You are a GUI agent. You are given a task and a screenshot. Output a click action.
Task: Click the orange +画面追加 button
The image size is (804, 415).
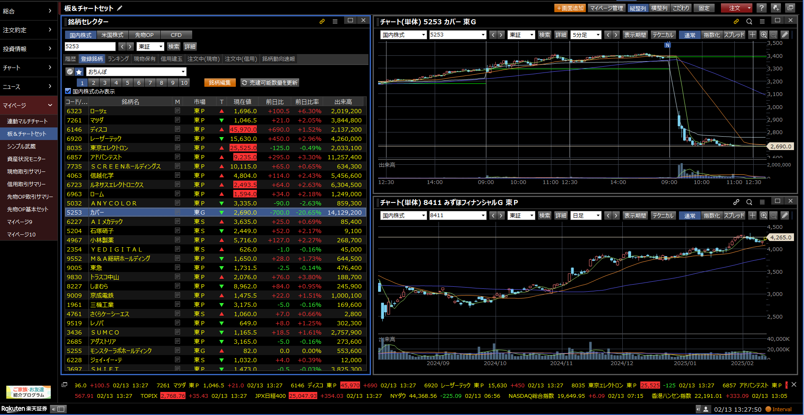point(570,8)
